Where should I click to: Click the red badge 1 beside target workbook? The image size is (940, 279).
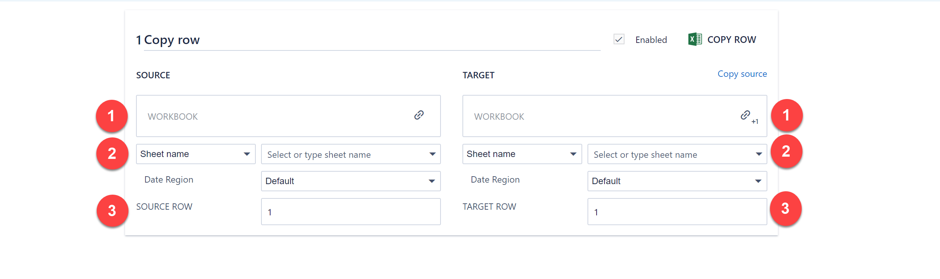pyautogui.click(x=787, y=115)
